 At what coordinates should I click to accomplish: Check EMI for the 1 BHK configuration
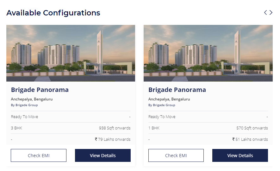click(x=176, y=156)
